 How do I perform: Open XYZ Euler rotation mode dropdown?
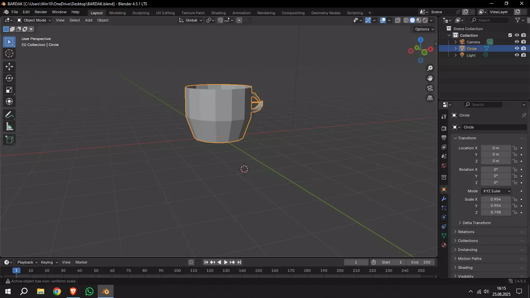point(496,191)
